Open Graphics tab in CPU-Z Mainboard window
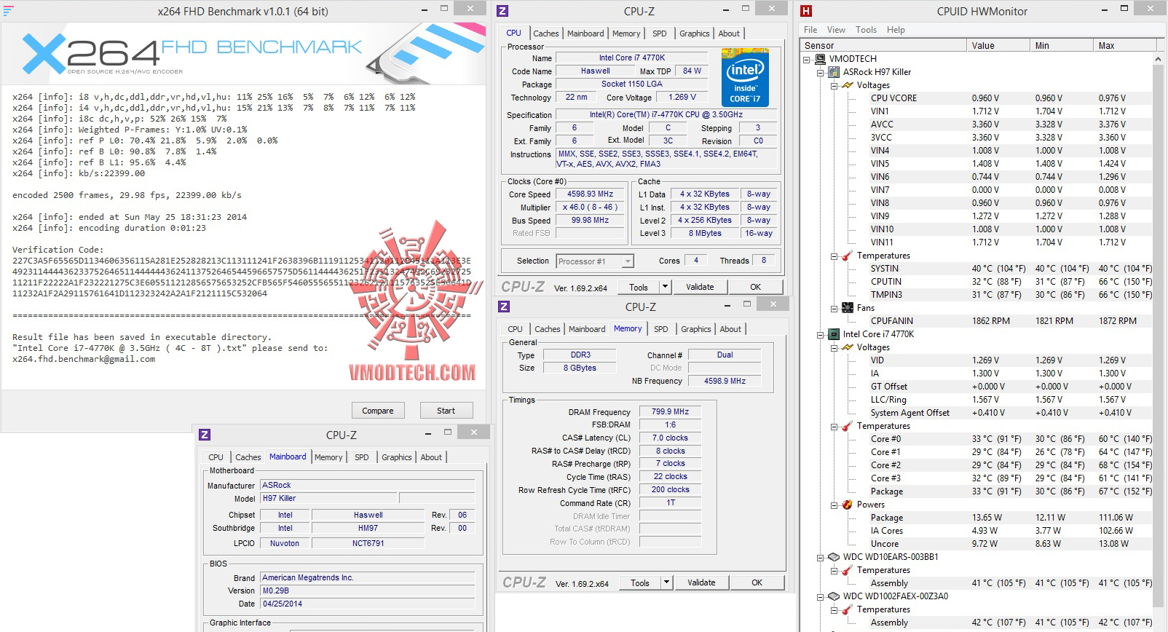This screenshot has height=632, width=1168. pyautogui.click(x=396, y=457)
